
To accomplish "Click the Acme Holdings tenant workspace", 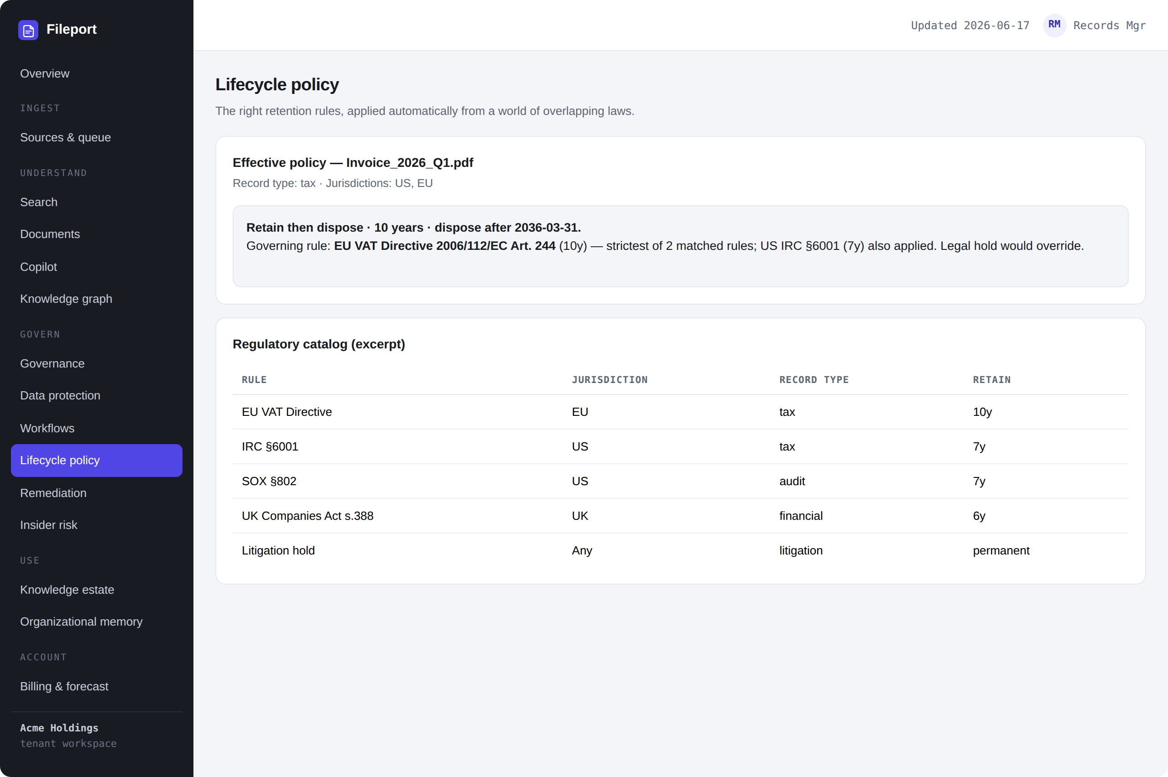I will click(68, 736).
